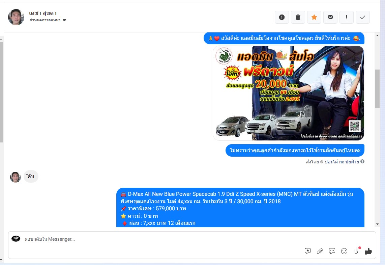
Task: Click เดชา สุขตา profile picture in header
Action: (16, 17)
